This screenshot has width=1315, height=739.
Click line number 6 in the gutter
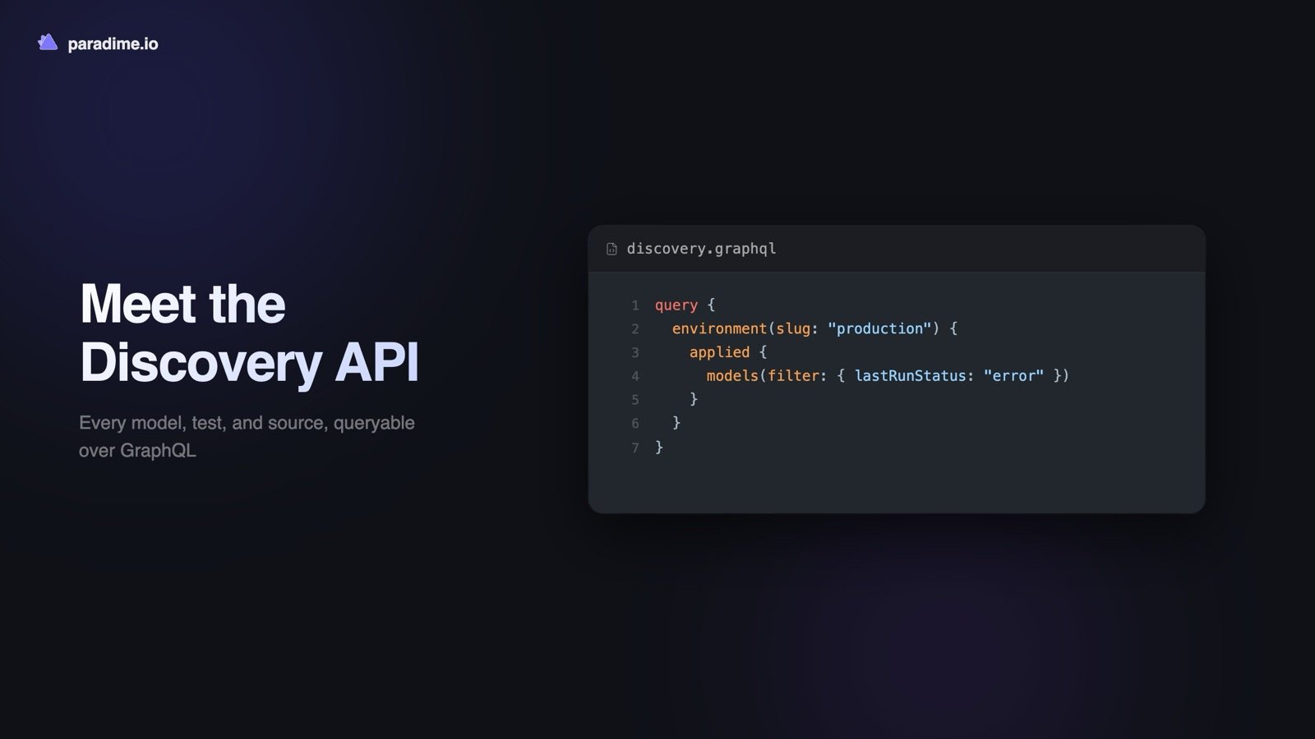point(635,424)
